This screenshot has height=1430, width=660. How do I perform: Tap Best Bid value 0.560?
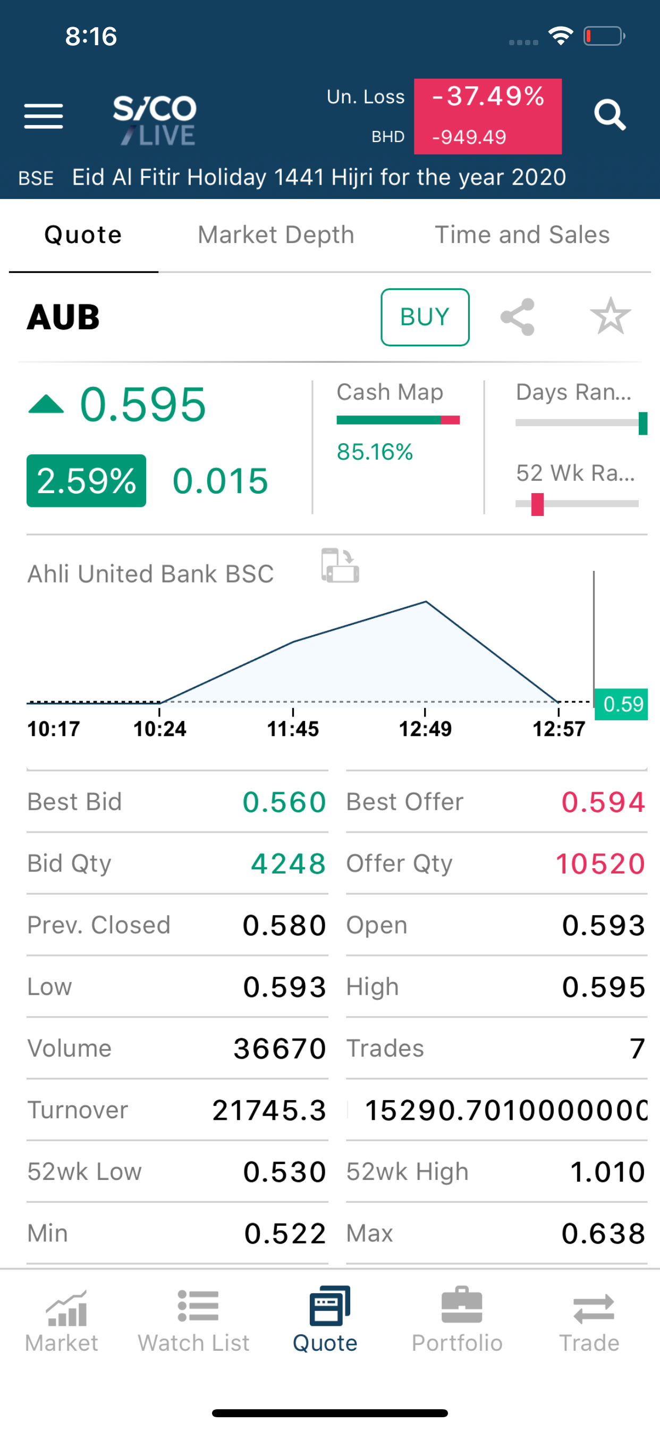[x=284, y=802]
